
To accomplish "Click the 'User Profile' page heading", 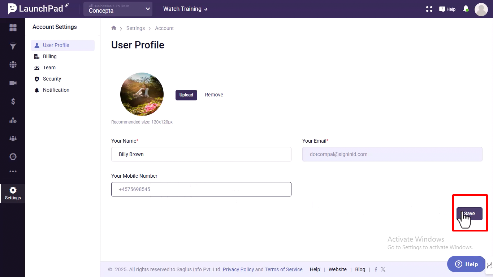I will point(138,45).
